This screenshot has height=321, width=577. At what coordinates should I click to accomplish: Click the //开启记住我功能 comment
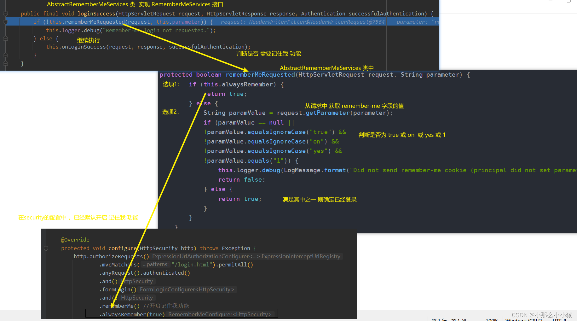tap(166, 306)
